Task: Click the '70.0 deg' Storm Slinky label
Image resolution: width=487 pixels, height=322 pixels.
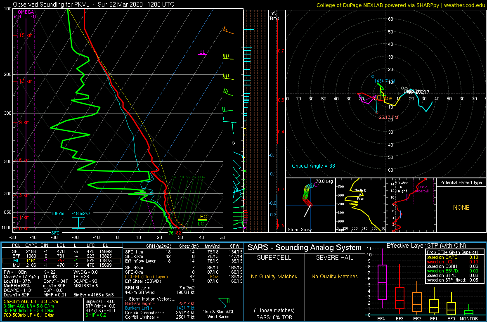Action: click(324, 181)
